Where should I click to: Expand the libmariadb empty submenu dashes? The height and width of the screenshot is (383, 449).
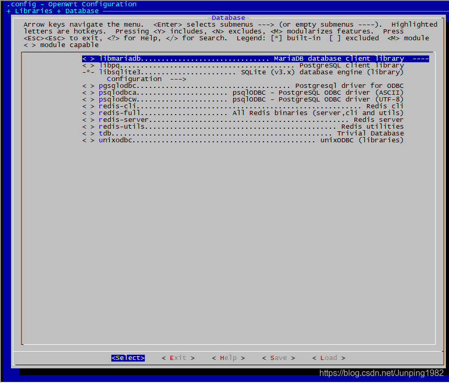421,59
